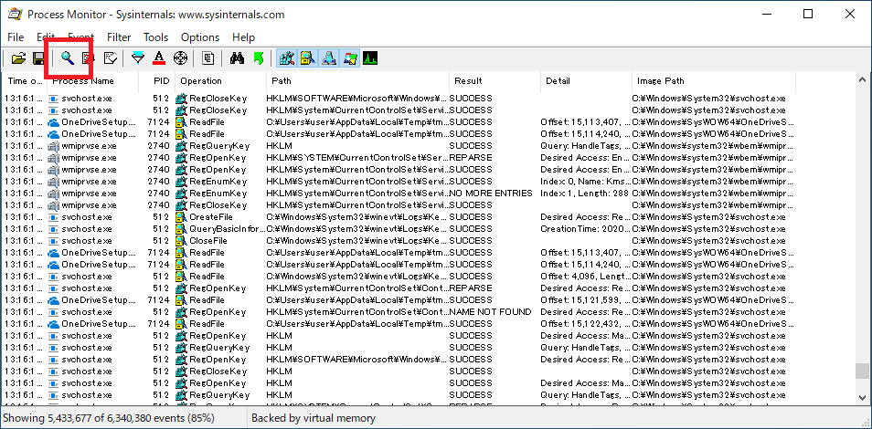The image size is (872, 429).
Task: Select the QueryBasicInfor... operation cell
Action: click(228, 229)
